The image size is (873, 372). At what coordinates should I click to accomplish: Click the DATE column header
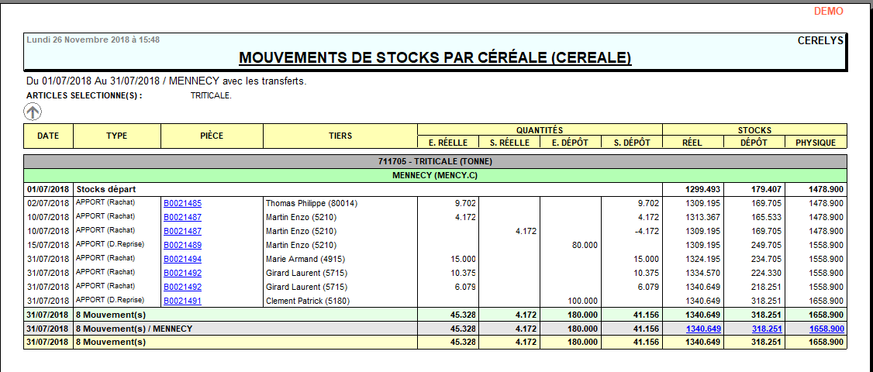(x=48, y=136)
